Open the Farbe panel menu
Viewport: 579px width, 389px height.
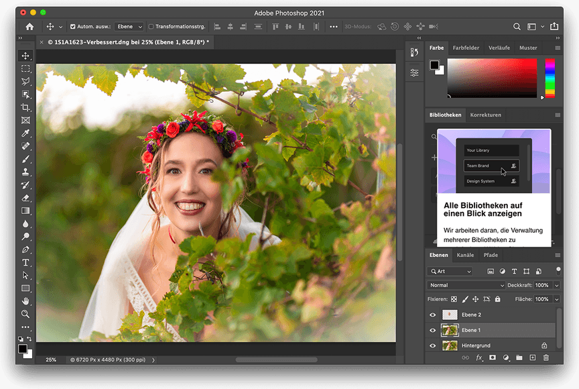click(x=558, y=48)
